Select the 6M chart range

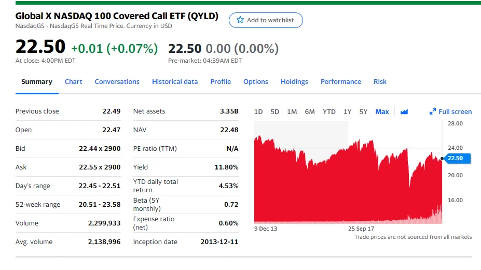click(310, 111)
